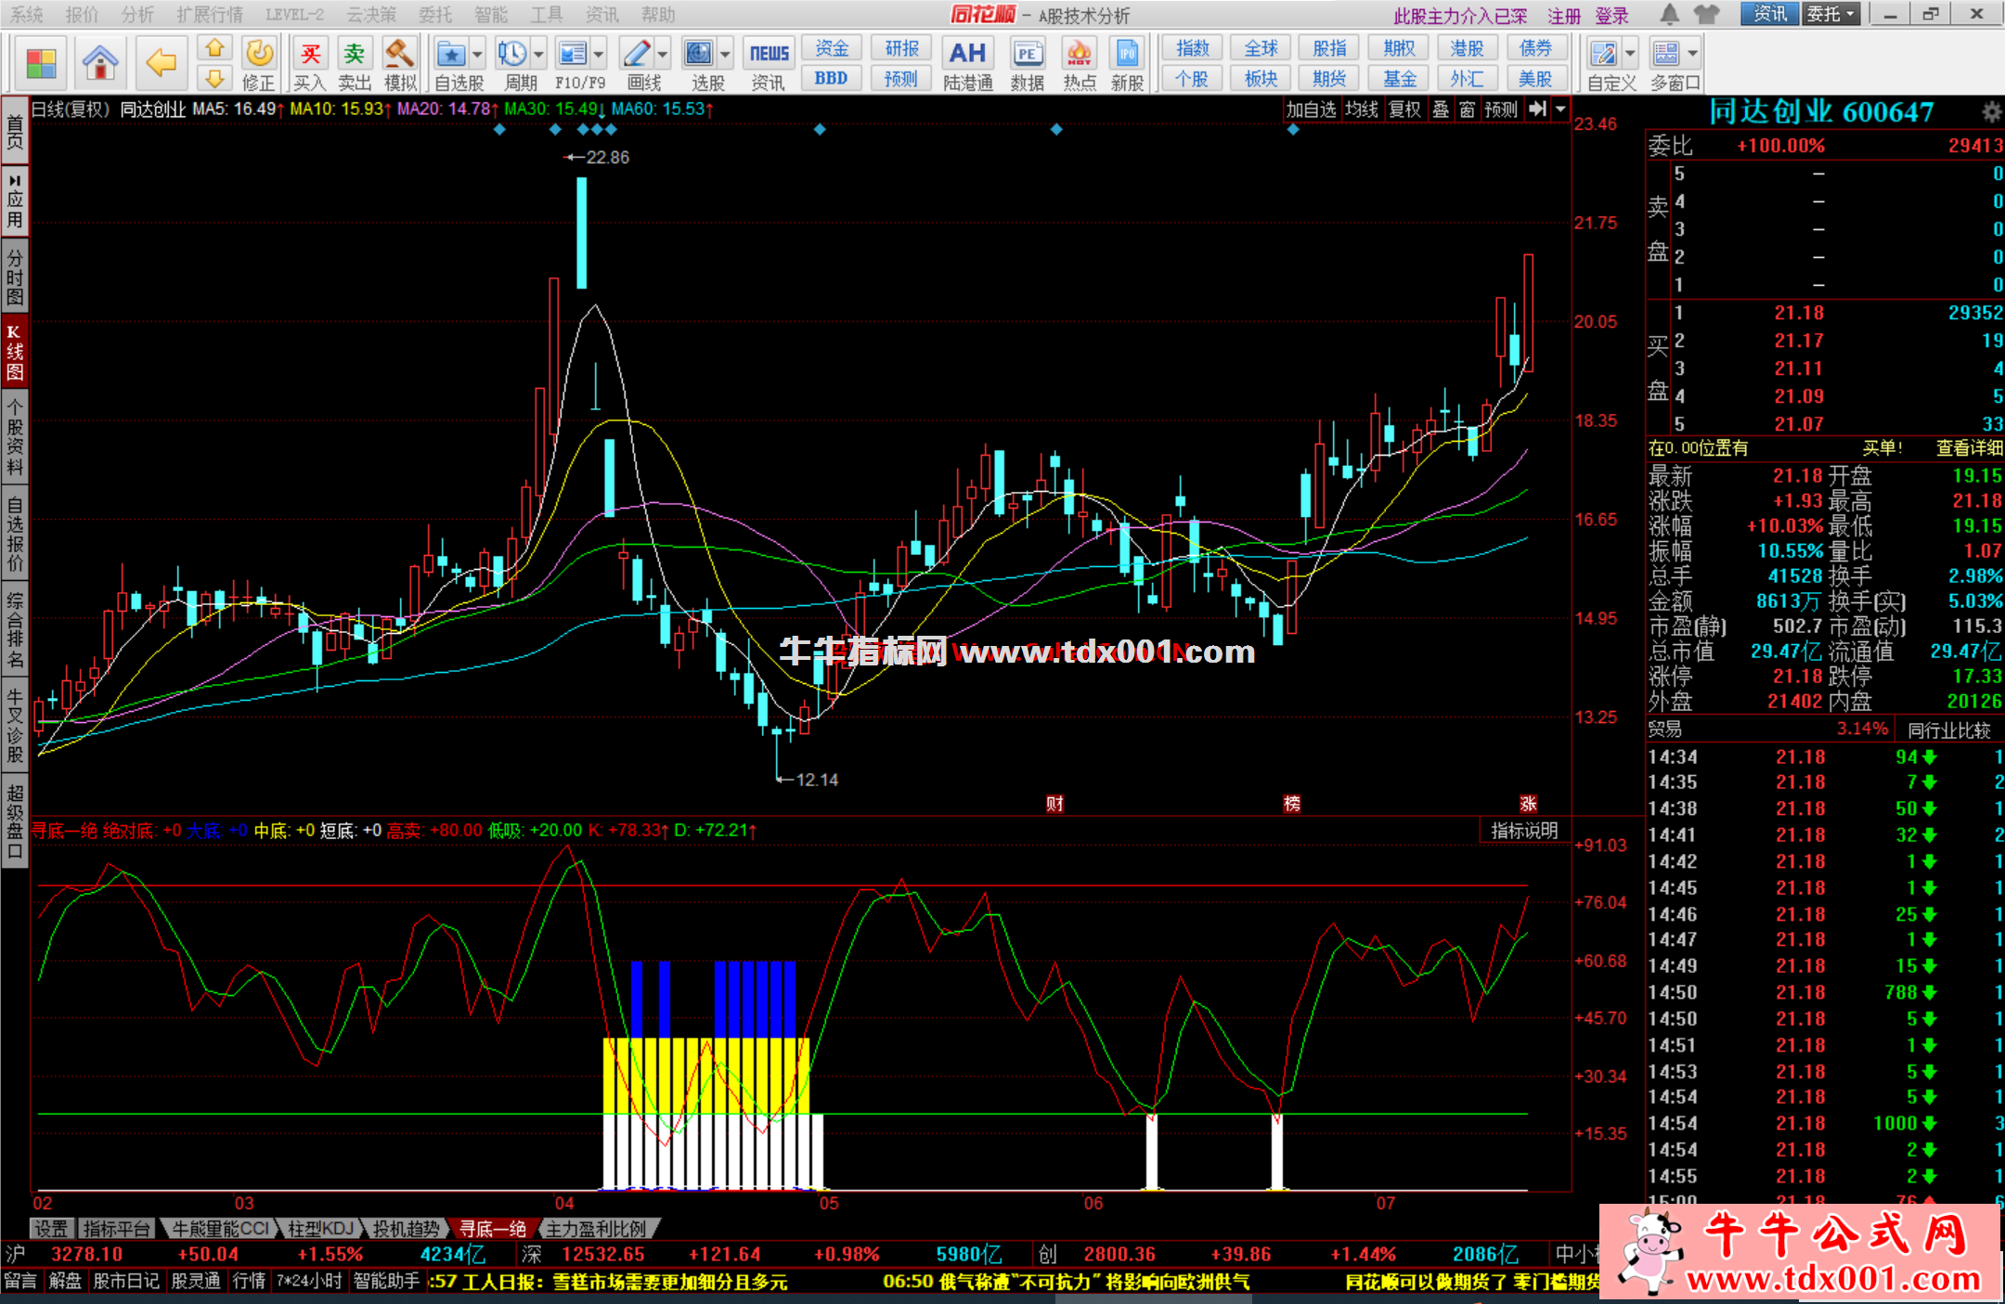The image size is (2005, 1304).
Task: Expand the 周期 dropdown arrow
Action: (538, 54)
